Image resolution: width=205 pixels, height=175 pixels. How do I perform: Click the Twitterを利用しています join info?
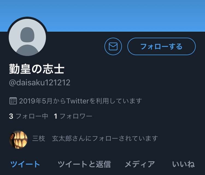104,101
